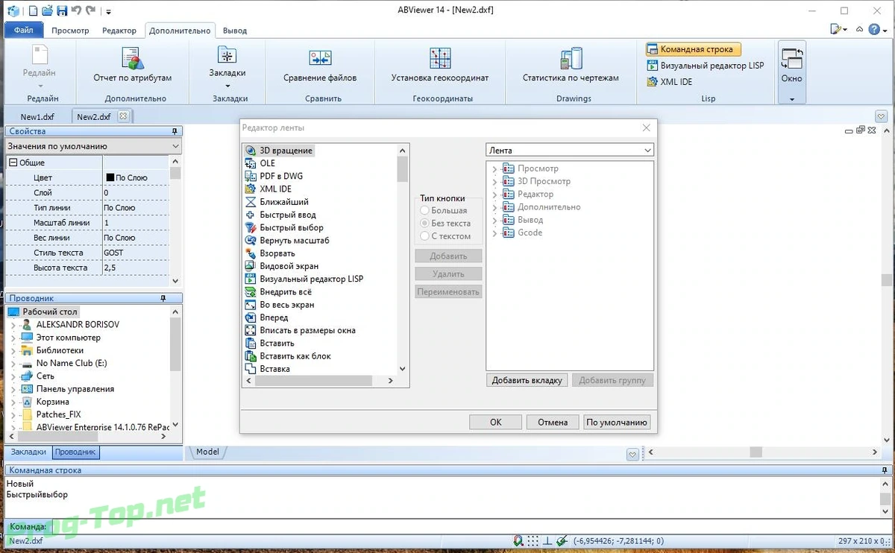
Task: Switch to the Просмотр ribbon tab
Action: tap(70, 31)
